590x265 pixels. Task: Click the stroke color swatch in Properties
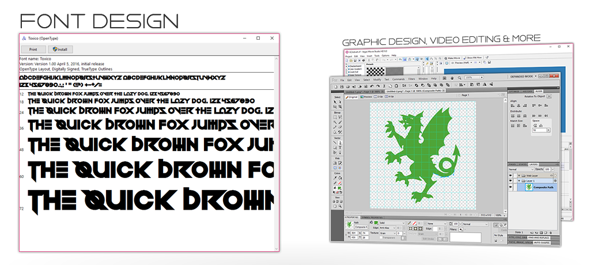coord(414,223)
